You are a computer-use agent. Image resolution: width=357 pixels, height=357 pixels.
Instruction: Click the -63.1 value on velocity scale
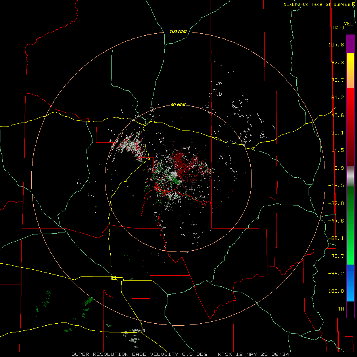(336, 238)
